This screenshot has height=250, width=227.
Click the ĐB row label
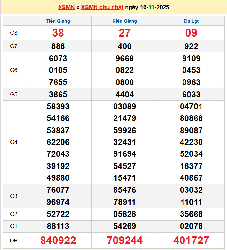click(14, 241)
